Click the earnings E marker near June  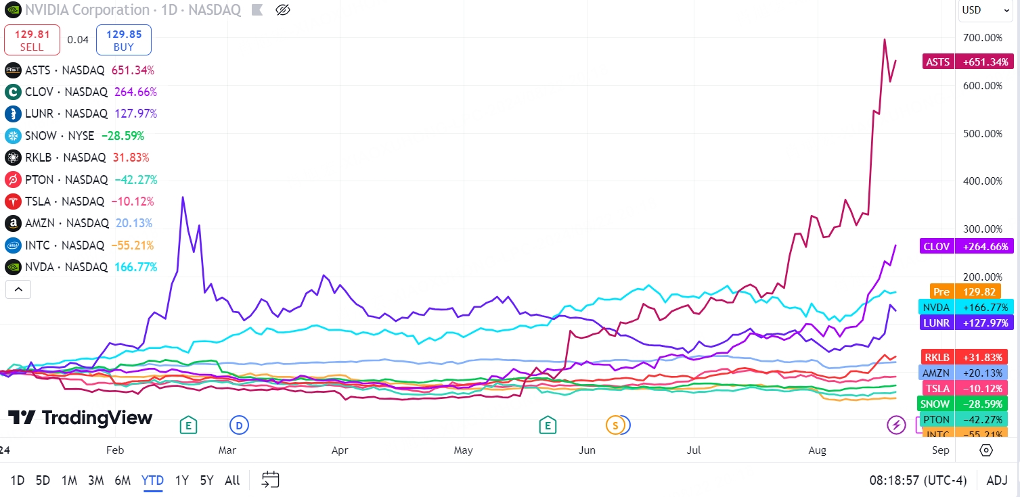(x=547, y=425)
